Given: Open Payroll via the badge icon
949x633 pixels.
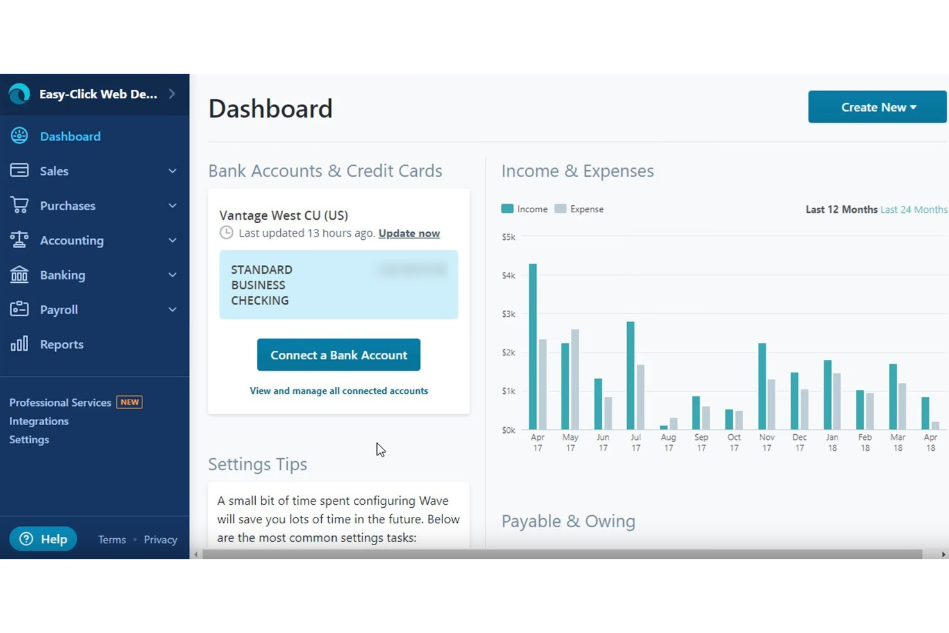Looking at the screenshot, I should pos(19,308).
